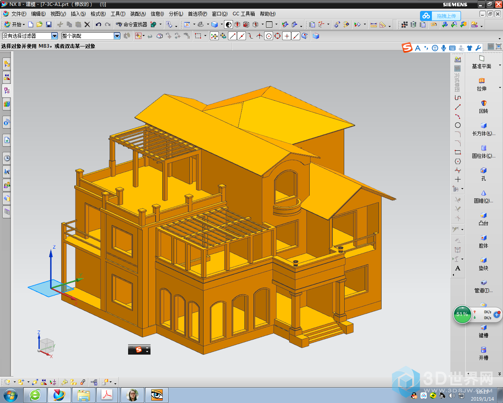The image size is (503, 403).
Task: Open the 命令查找器 command finder
Action: (x=131, y=24)
